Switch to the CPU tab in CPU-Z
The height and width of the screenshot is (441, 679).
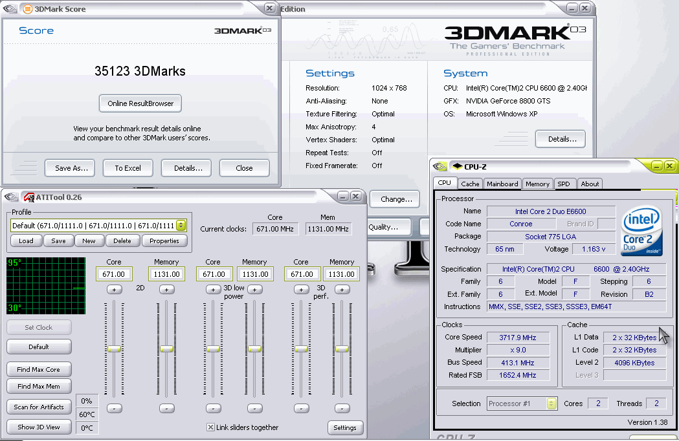[x=445, y=183]
